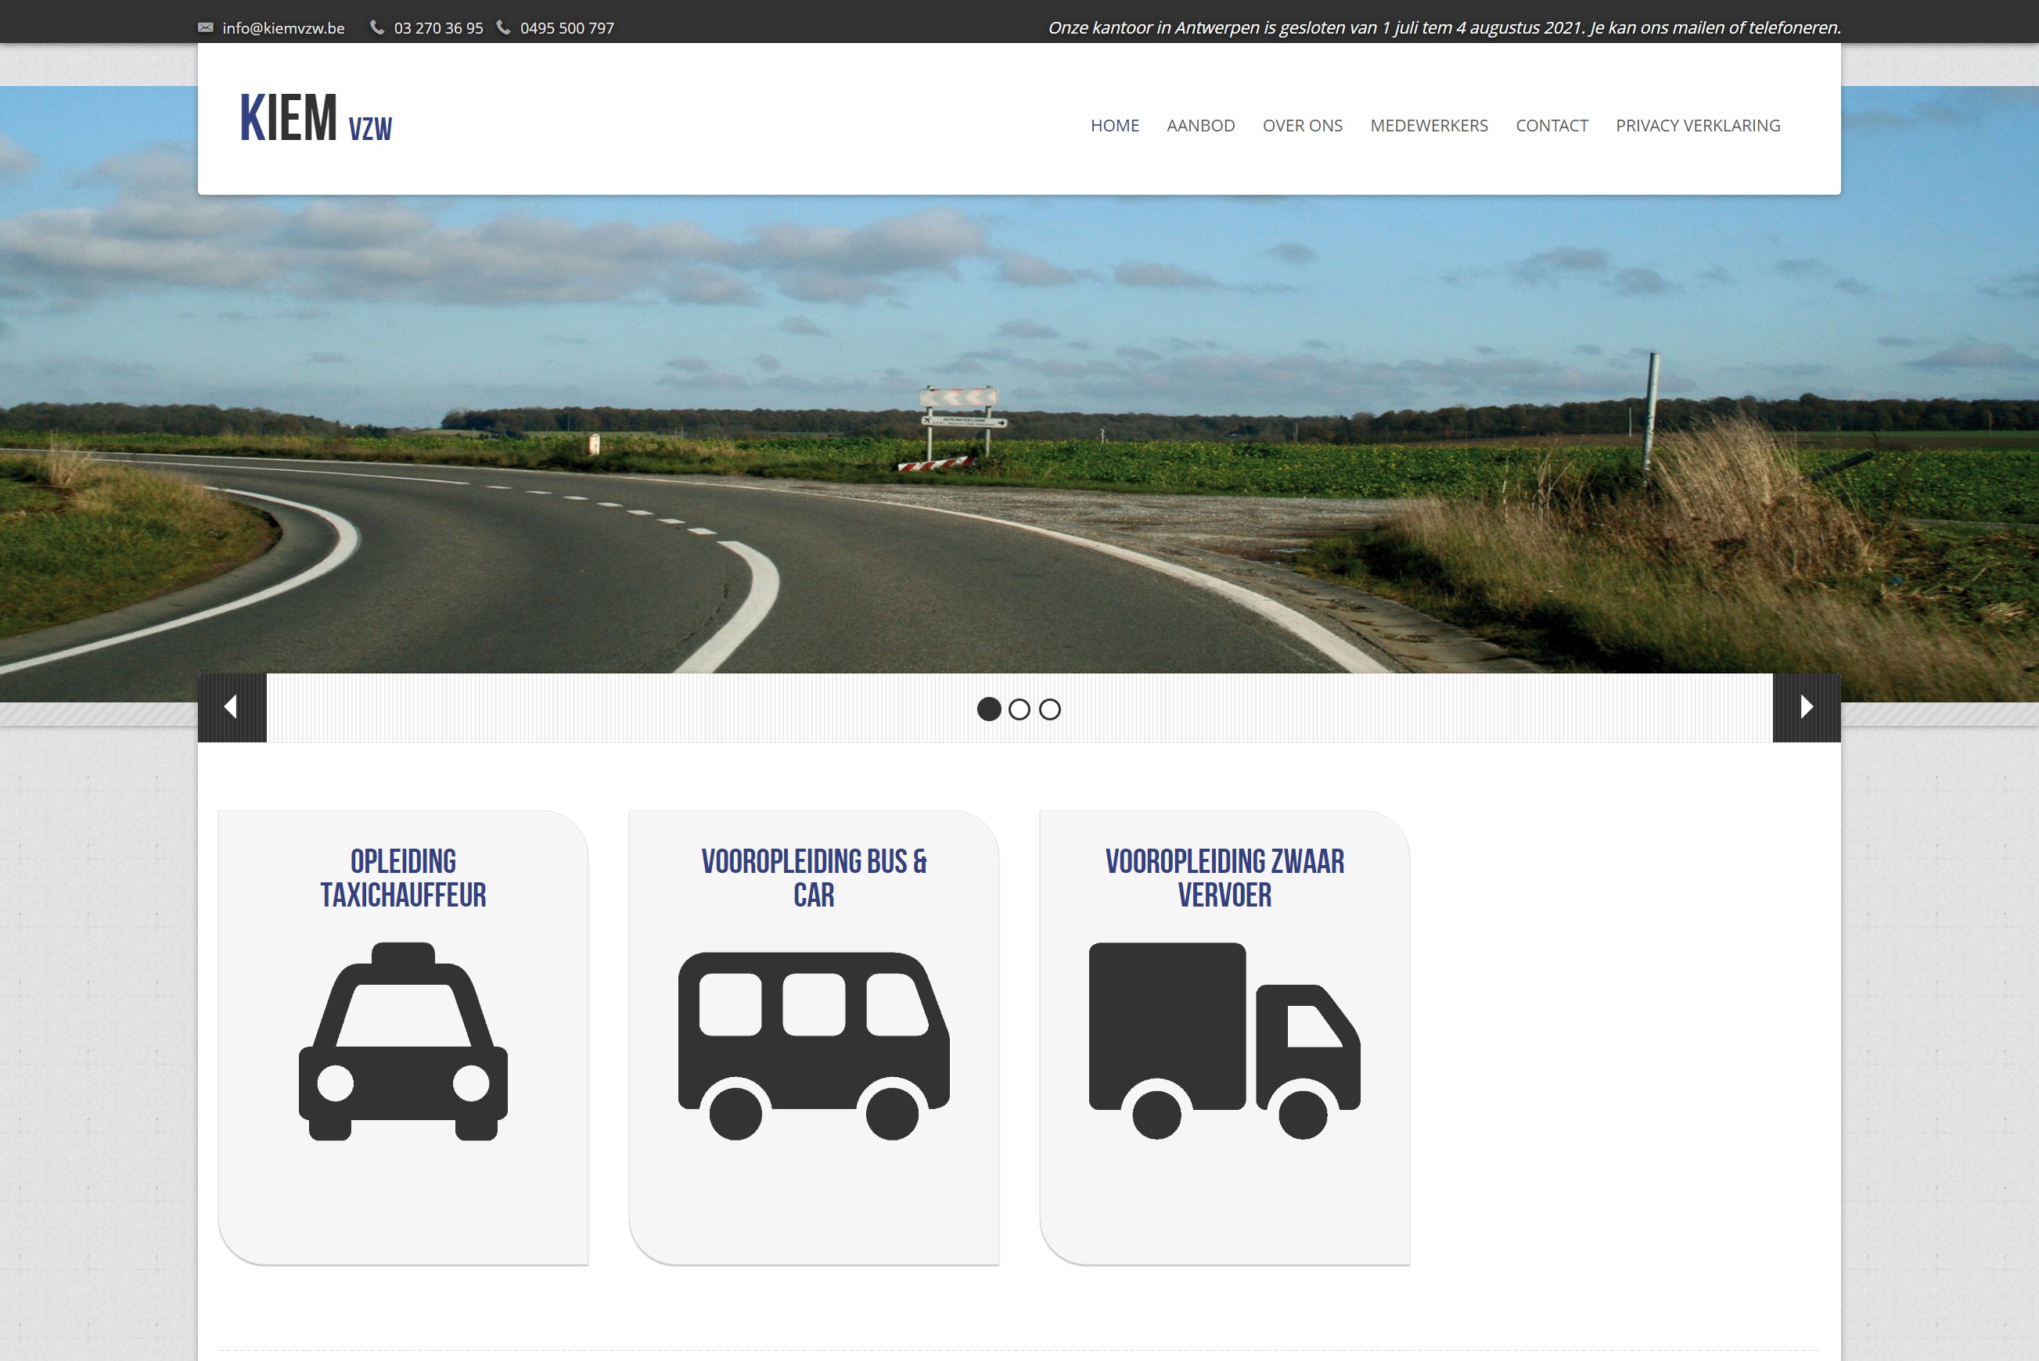Click the second phone handset icon

pos(503,28)
